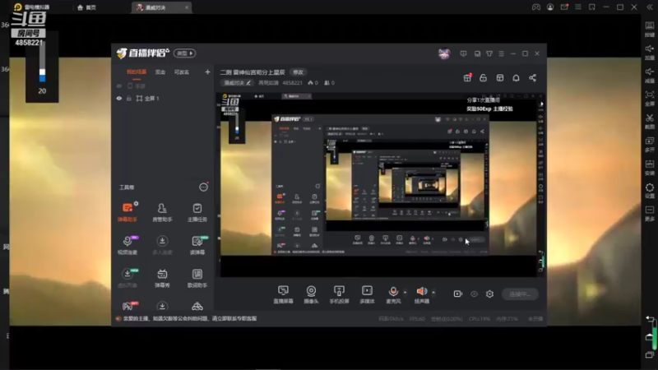The width and height of the screenshot is (658, 370).
Task: Expand the microphone options arrow
Action: tap(405, 292)
